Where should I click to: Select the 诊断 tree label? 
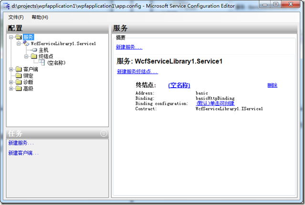[28, 82]
